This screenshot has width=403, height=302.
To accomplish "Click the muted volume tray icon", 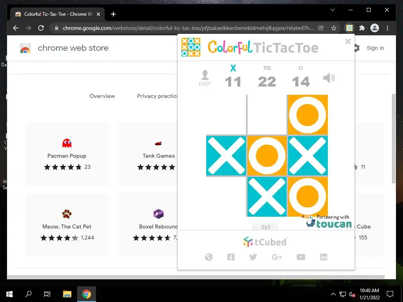I will pyautogui.click(x=352, y=294).
